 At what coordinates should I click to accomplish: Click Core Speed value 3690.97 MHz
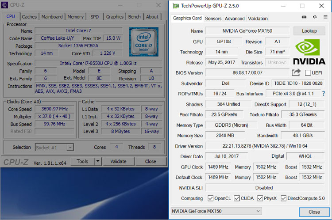tap(54, 109)
